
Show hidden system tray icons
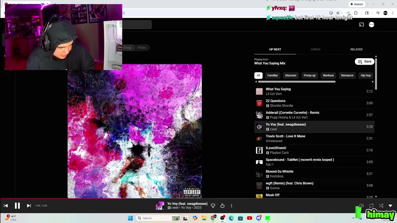(x=353, y=218)
